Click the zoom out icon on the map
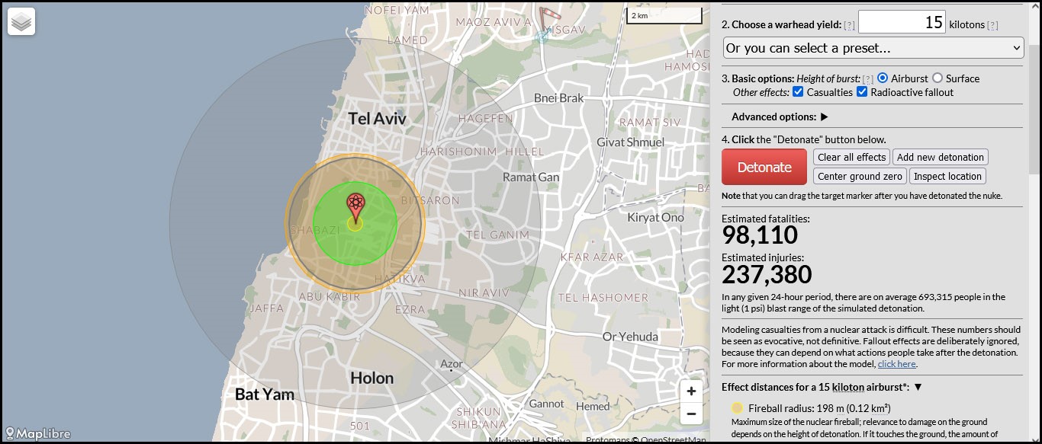Image resolution: width=1042 pixels, height=444 pixels. (x=690, y=414)
